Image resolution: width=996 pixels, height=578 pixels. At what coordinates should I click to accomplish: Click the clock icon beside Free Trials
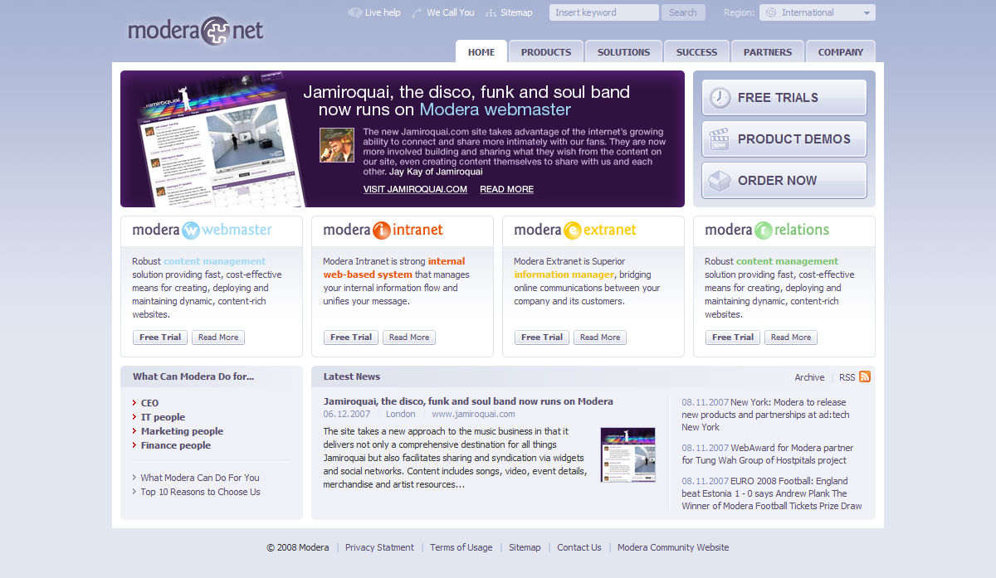tap(720, 98)
